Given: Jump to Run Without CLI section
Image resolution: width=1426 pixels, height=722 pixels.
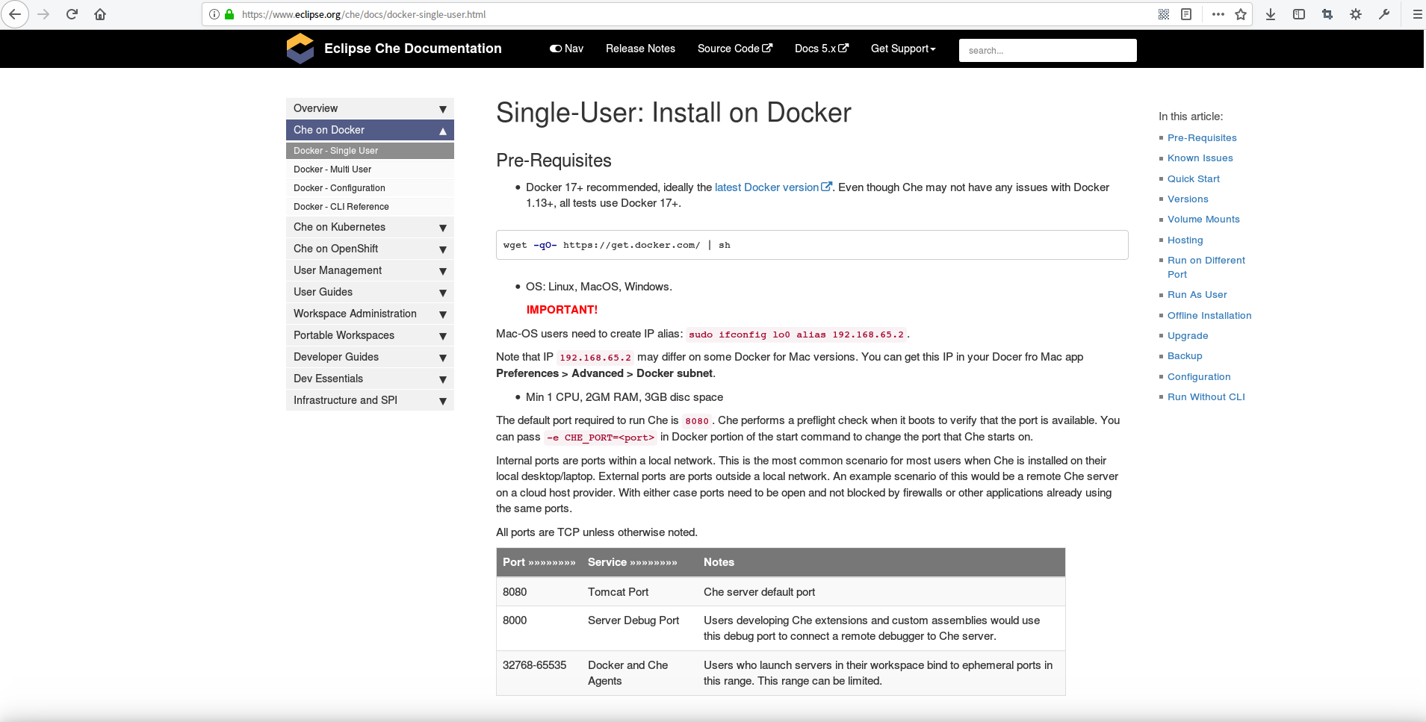Looking at the screenshot, I should (x=1206, y=397).
